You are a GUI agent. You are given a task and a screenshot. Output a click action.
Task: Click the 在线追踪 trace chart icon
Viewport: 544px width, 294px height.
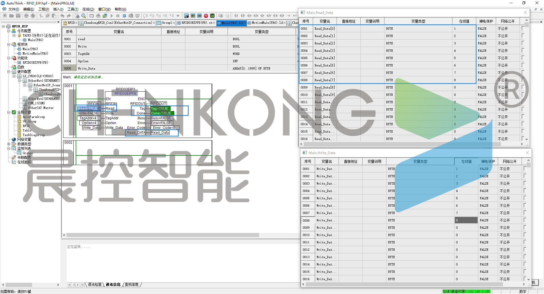14,162
